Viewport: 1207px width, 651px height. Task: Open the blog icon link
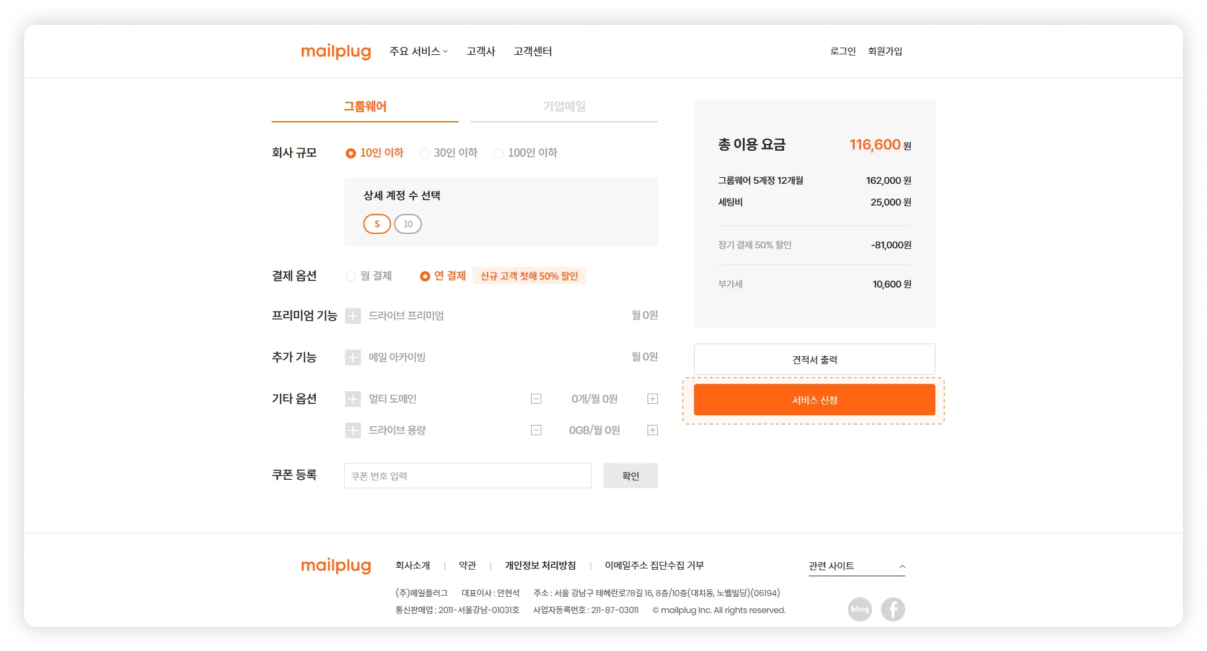859,609
